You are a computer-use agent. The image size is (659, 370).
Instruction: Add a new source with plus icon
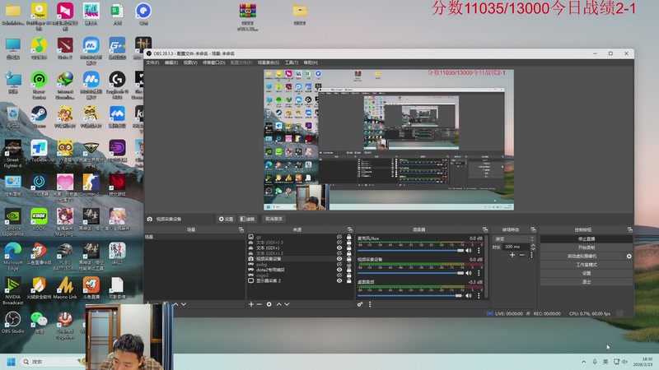(x=251, y=304)
